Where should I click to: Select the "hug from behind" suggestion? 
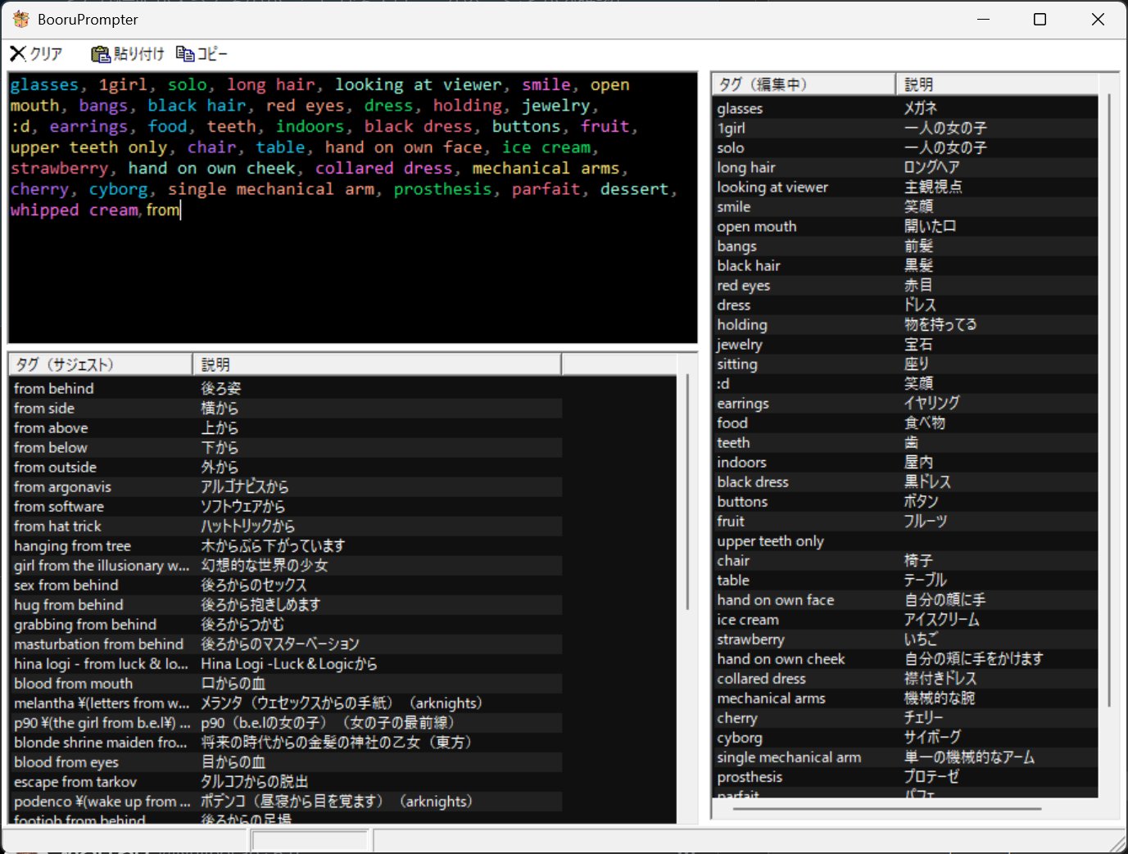[x=285, y=604]
